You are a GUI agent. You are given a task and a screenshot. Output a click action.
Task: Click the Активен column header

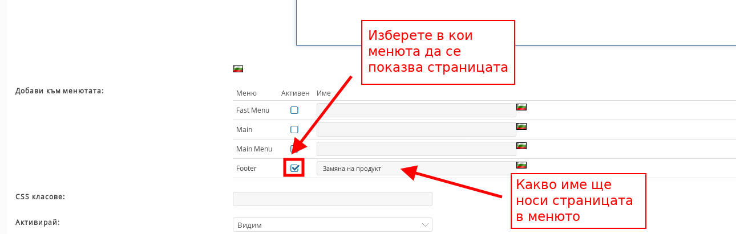click(x=295, y=93)
